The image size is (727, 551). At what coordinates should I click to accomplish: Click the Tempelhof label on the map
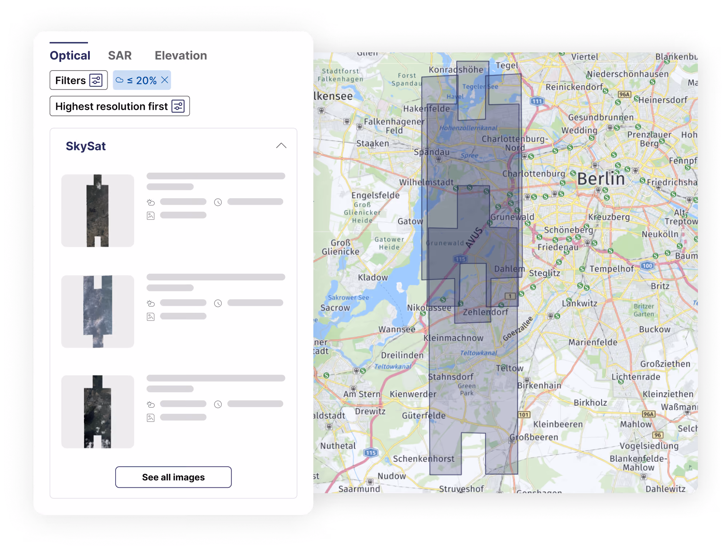(x=611, y=269)
